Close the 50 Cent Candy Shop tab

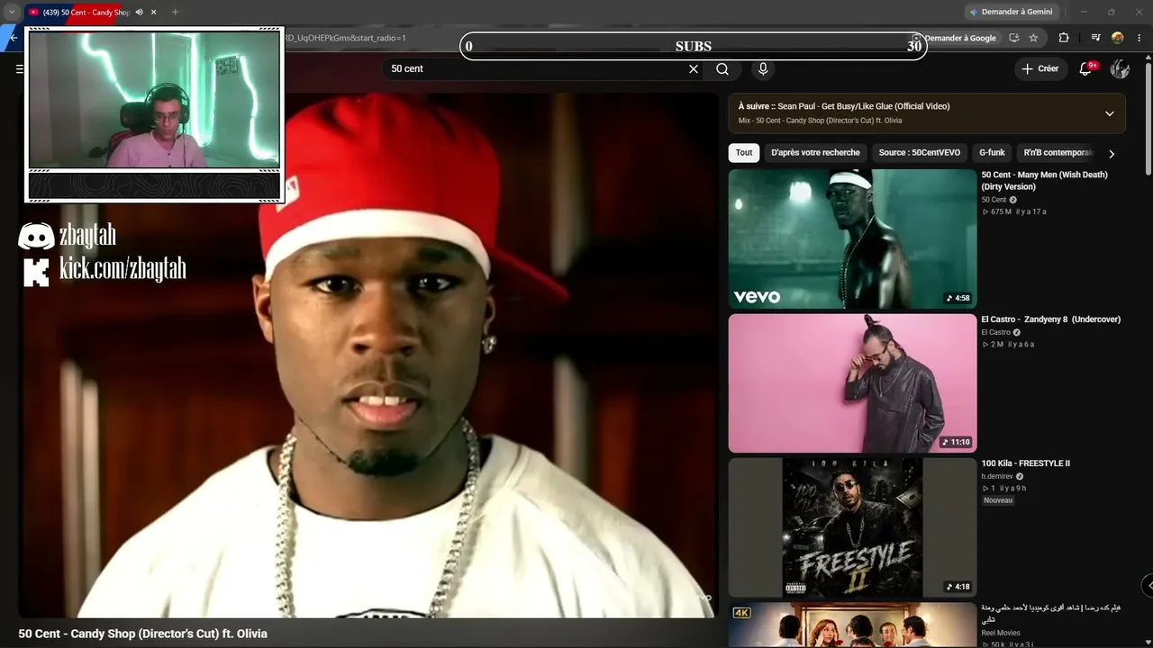(x=154, y=13)
